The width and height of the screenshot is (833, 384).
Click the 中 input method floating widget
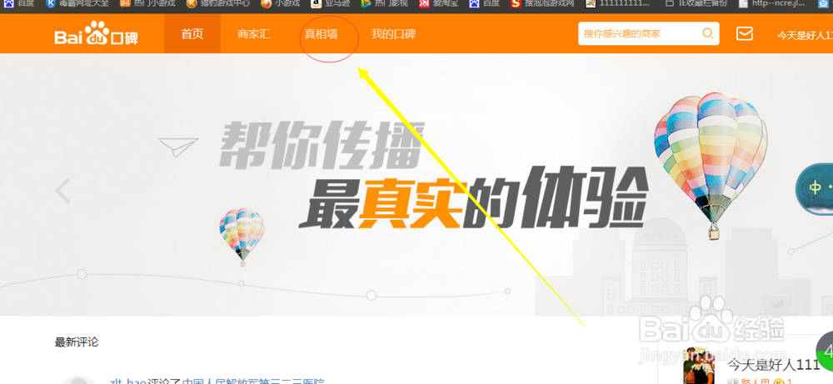click(x=815, y=188)
